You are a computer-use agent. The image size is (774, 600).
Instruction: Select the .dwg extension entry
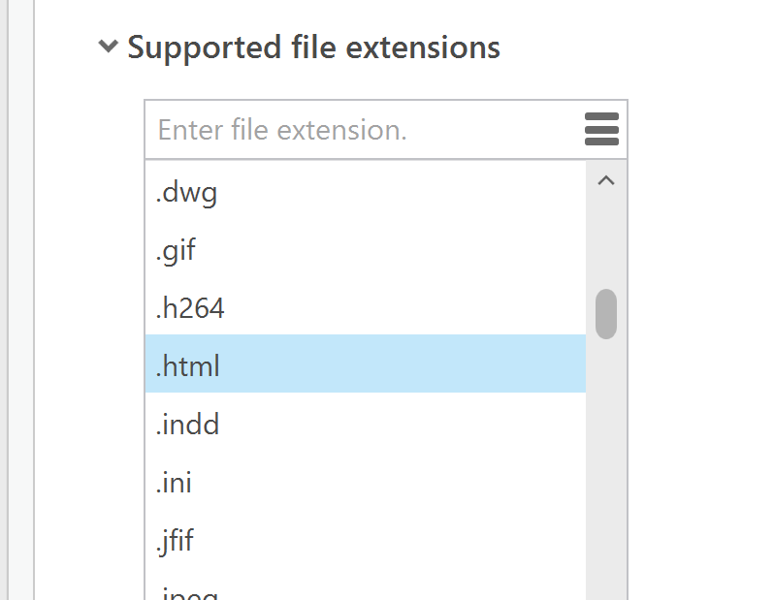point(365,192)
